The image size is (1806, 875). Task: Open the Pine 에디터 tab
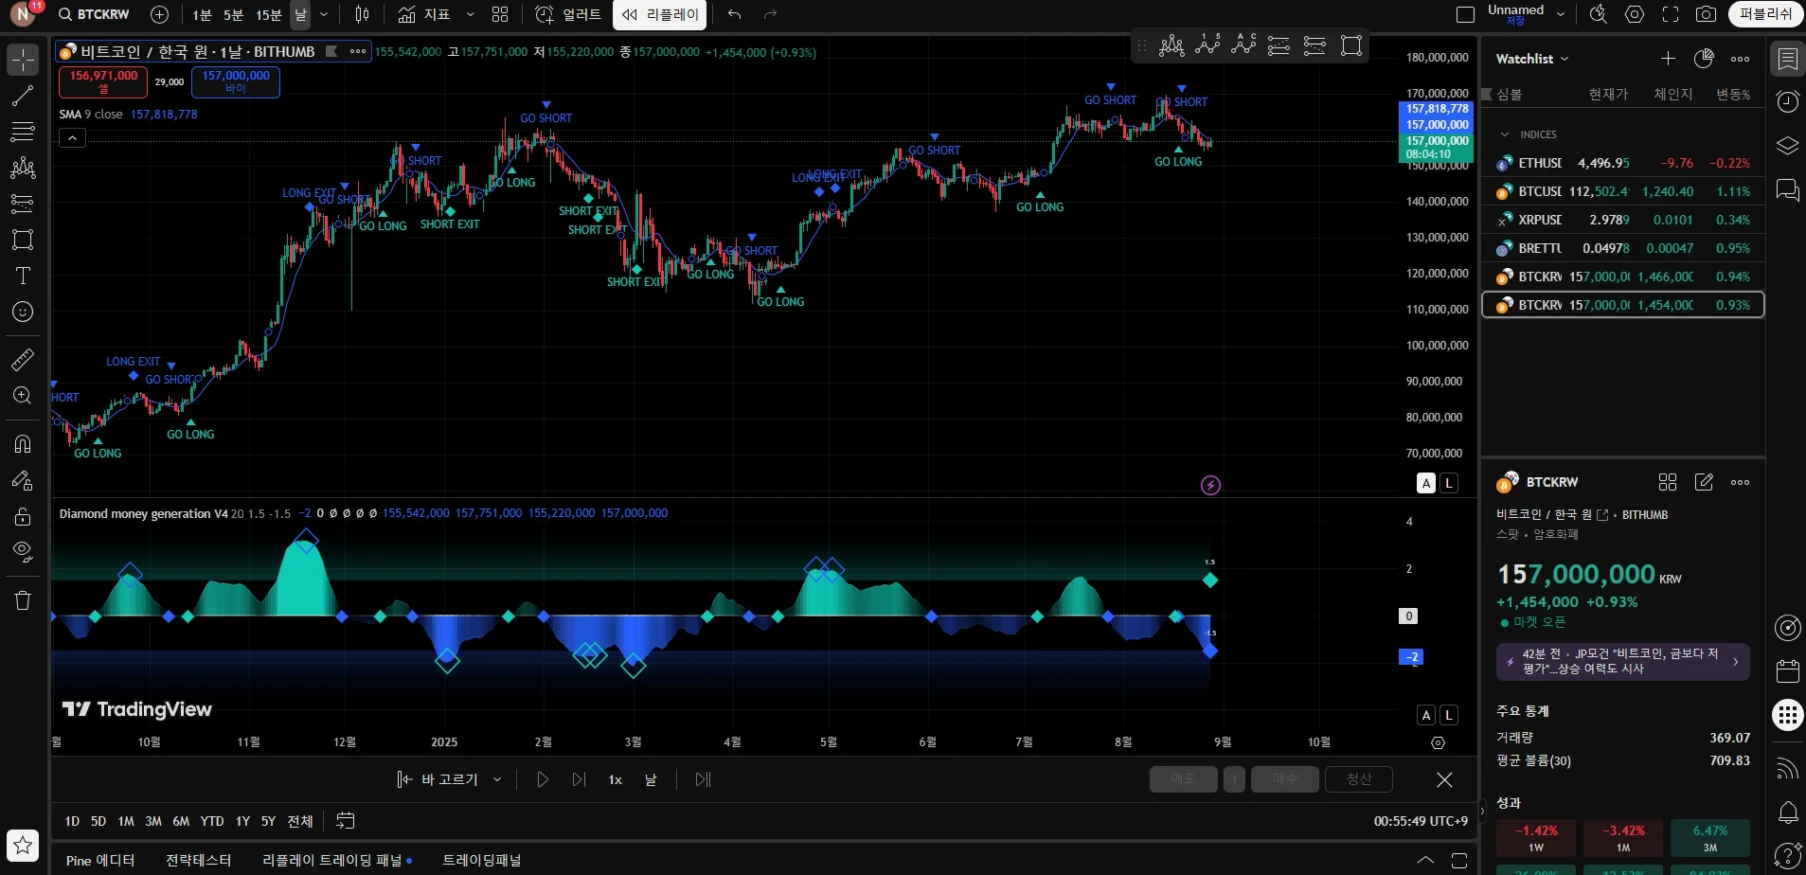tap(100, 860)
